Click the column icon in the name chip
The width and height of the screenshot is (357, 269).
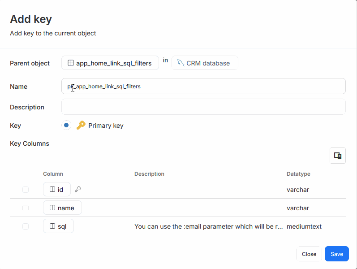click(52, 208)
